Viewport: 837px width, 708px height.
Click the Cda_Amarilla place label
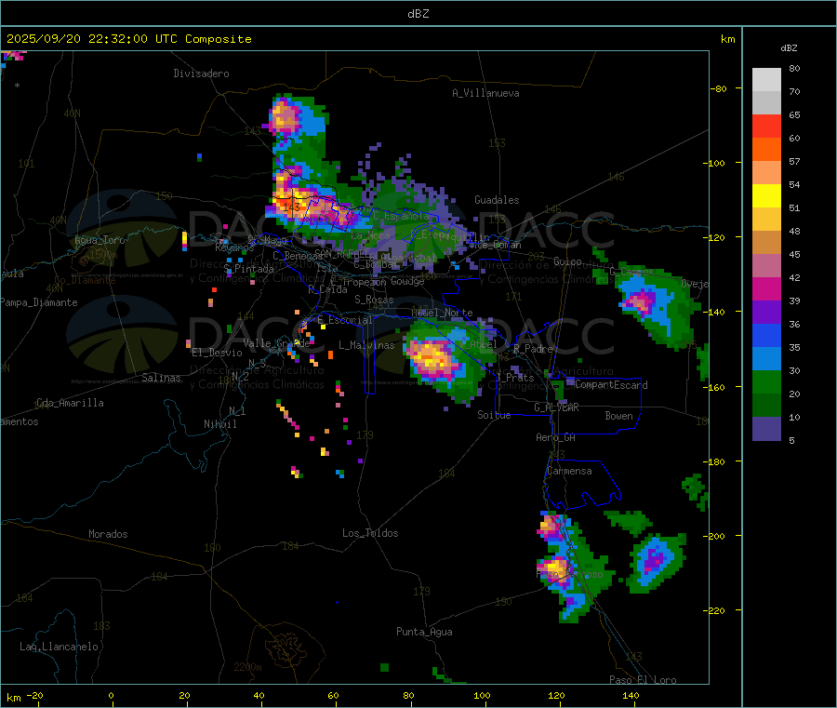pos(70,403)
